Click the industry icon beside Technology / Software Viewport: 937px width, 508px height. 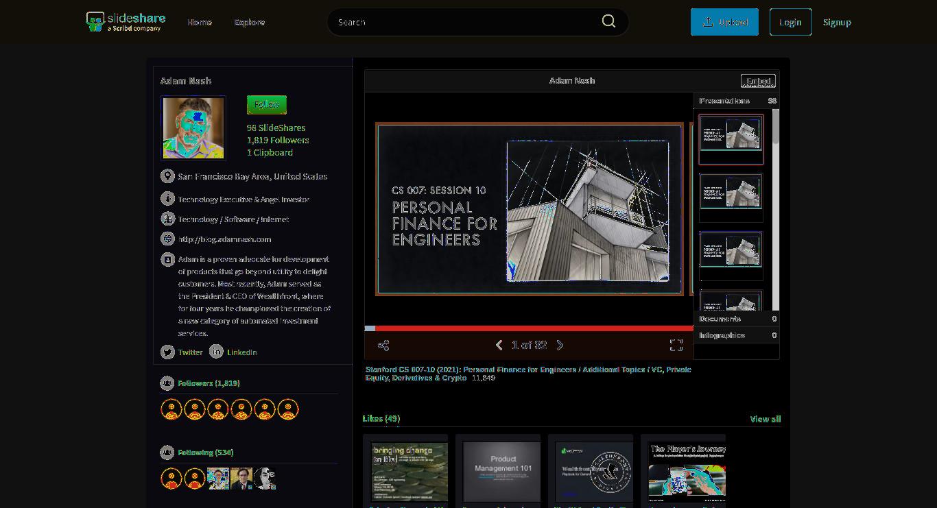click(x=167, y=219)
